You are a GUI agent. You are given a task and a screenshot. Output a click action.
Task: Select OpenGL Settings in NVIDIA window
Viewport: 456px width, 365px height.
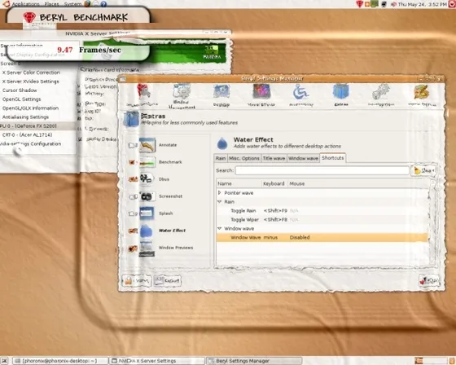coord(21,99)
